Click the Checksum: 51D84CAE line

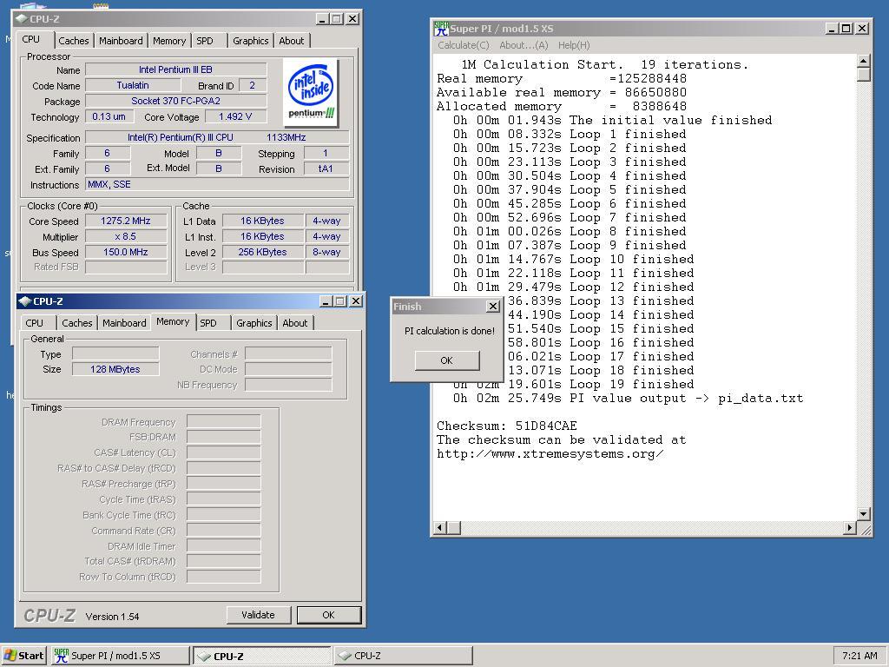pos(506,426)
